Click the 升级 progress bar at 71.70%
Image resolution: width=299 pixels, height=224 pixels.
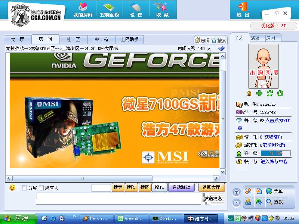[x=276, y=153]
